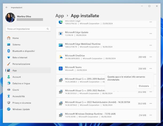Image resolution: width=163 pixels, height=126 pixels.
Task: Click the 214 MB size value
Action: point(142,115)
